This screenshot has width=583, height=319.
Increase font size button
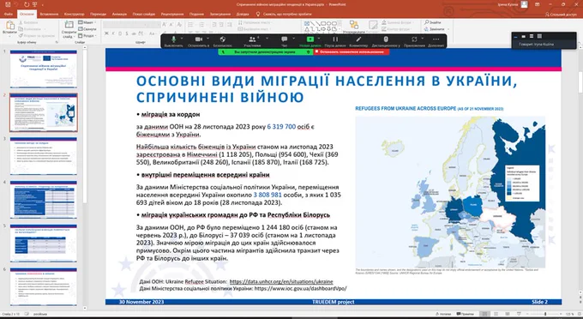coord(165,25)
